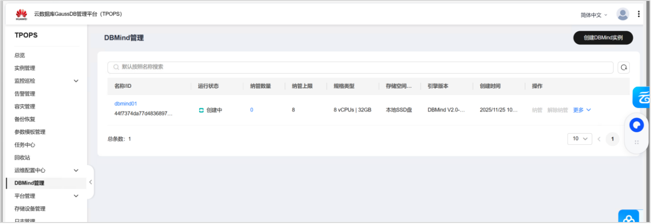This screenshot has height=224, width=651.
Task: Click the drag-handle dots under the chat bubble
Action: pyautogui.click(x=636, y=143)
